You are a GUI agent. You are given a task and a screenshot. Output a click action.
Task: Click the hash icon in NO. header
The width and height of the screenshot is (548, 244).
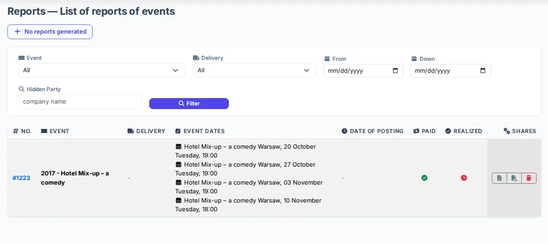pyautogui.click(x=15, y=131)
